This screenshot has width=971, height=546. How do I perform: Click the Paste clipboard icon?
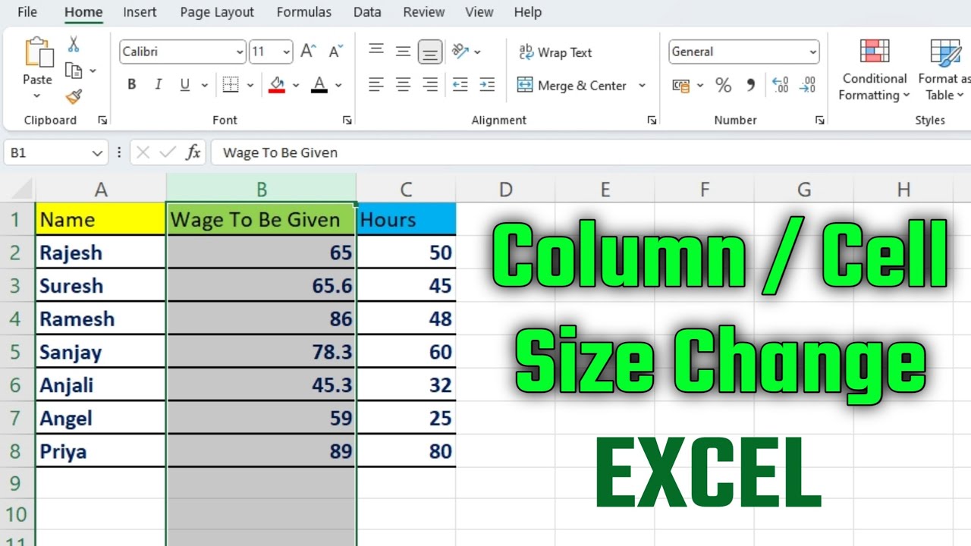point(38,52)
